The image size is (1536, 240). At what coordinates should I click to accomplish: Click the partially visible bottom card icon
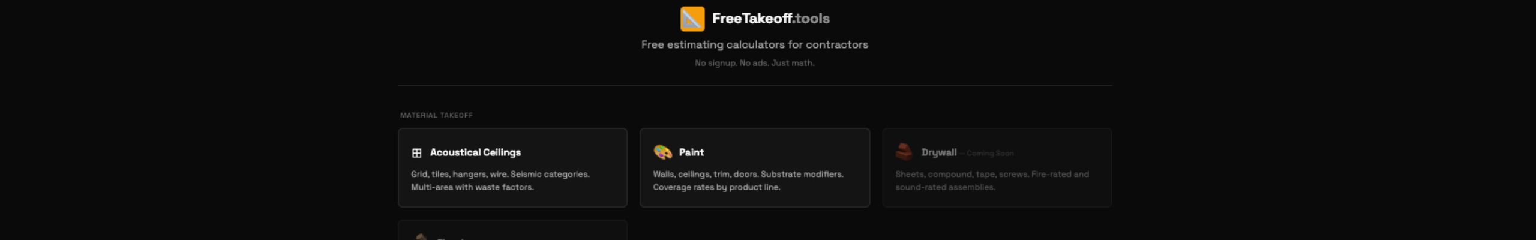tap(421, 237)
